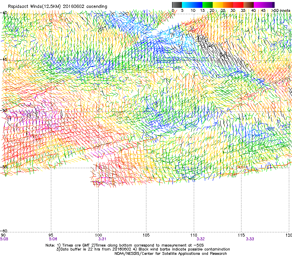Click the '45' label under the color legend
The image size is (292, 256).
coord(263,11)
